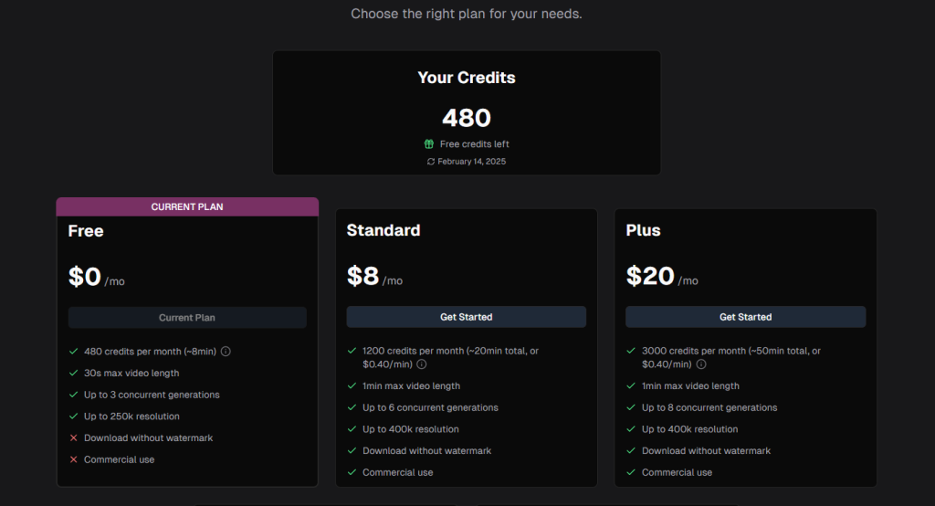Open the info icon on Free plan credits
This screenshot has height=506, width=935.
[226, 352]
